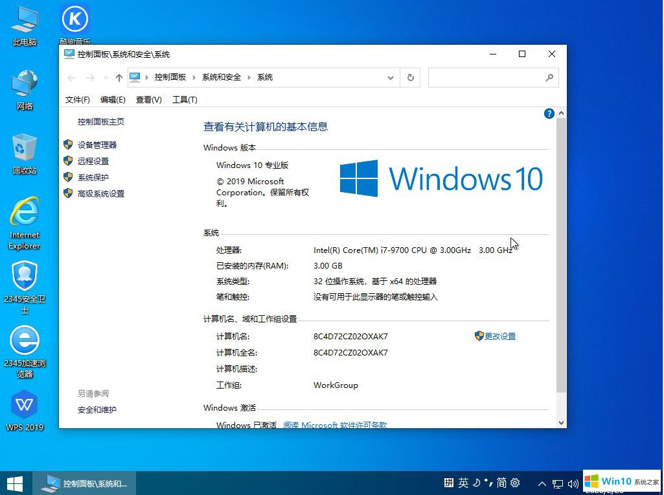664x495 pixels.
Task: Click the scrollbar up arrow
Action: coord(561,113)
